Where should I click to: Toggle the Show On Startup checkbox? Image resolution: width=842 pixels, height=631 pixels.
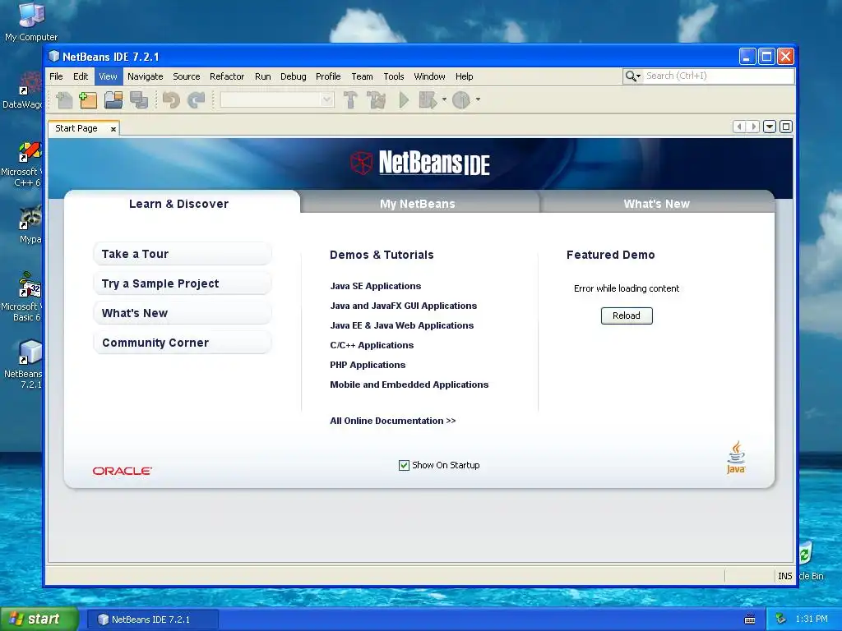tap(404, 465)
